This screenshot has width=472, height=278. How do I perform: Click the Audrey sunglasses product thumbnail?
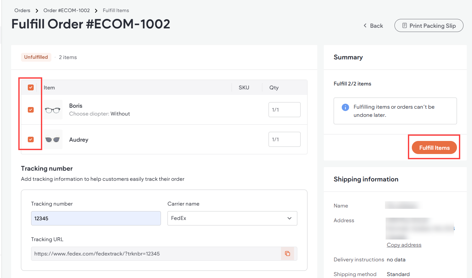53,140
